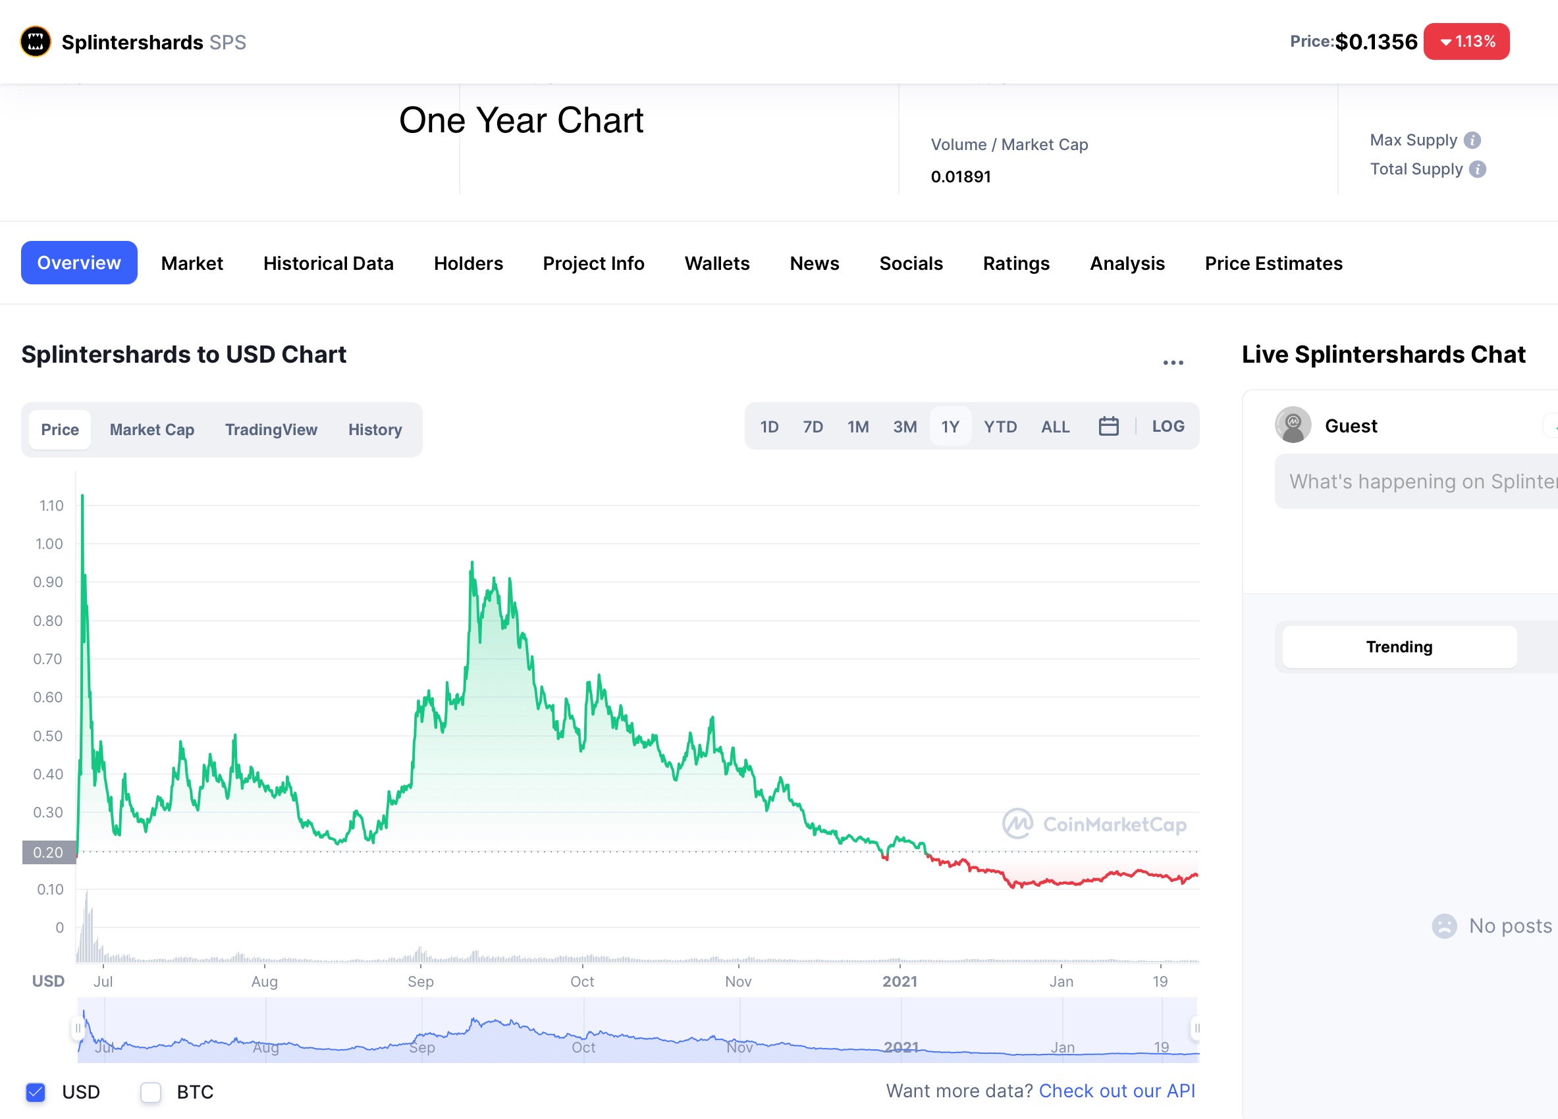The image size is (1558, 1119).
Task: Open the Historical Data tab
Action: [x=329, y=263]
